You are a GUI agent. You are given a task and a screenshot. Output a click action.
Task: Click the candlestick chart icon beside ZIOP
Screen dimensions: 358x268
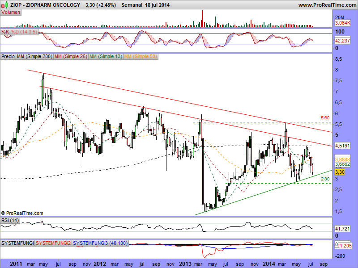click(5, 4)
